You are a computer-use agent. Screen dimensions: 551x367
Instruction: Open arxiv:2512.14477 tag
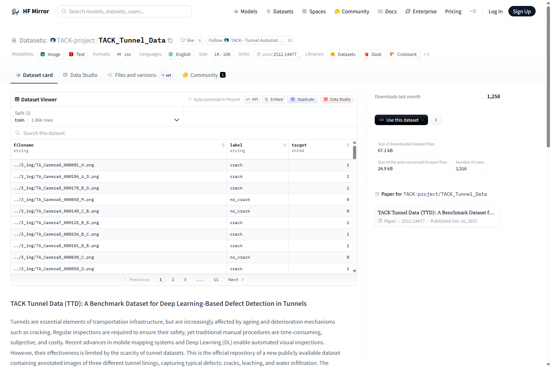pos(277,54)
